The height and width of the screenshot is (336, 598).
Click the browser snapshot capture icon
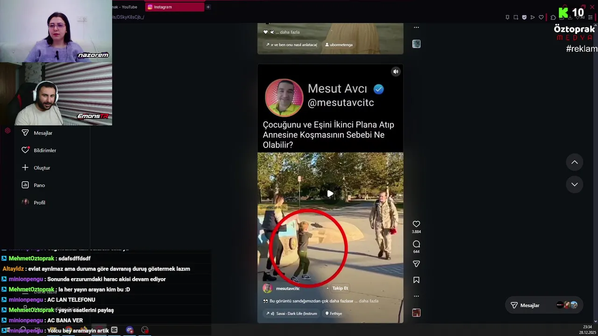pos(516,17)
